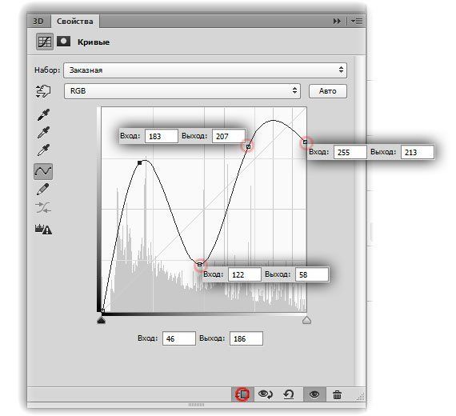Open the RGB channel dropdown

pos(182,91)
